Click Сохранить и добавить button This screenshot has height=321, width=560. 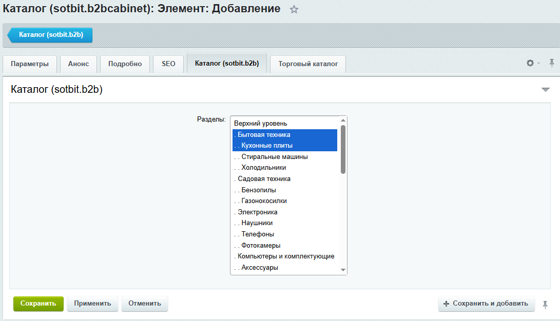487,304
